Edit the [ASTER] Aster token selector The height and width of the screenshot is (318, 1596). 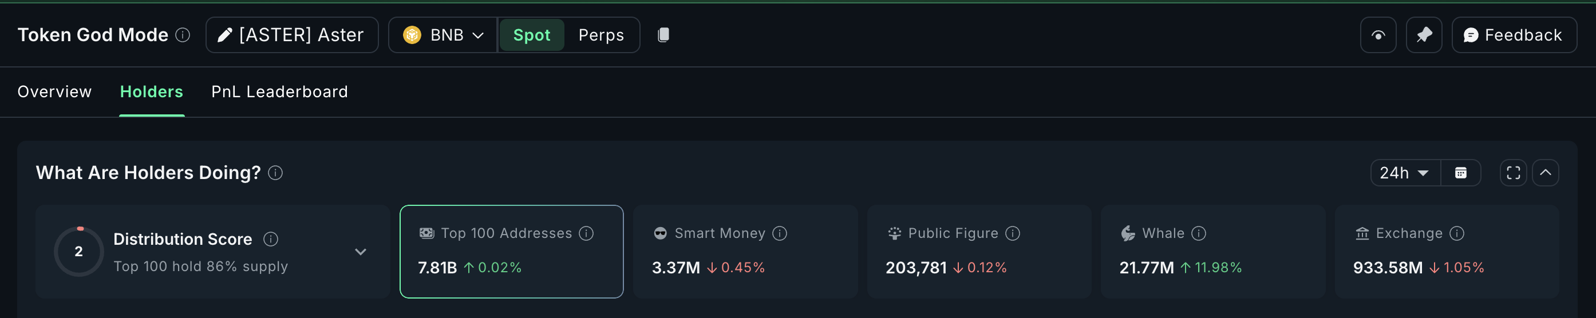[291, 35]
